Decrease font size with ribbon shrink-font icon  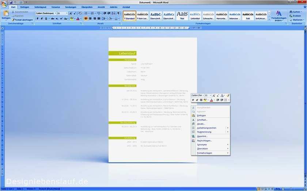click(x=75, y=13)
